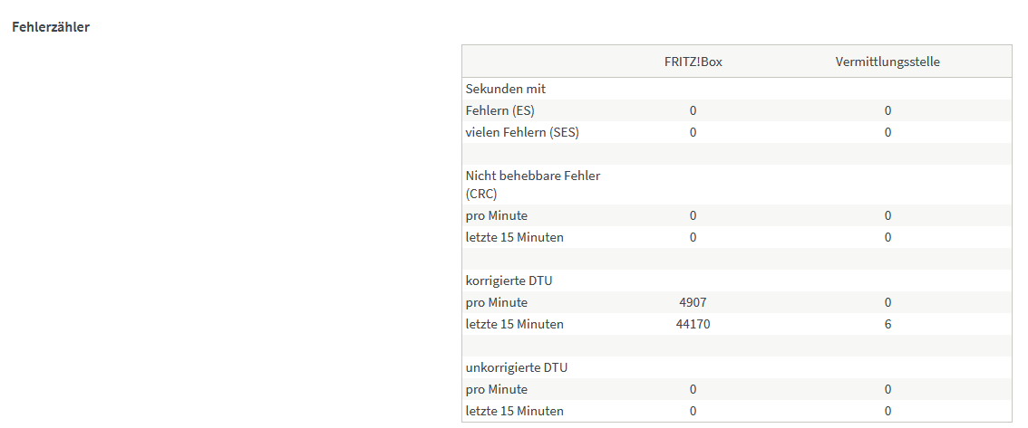
Task: Click pro Minute label under CRC errors
Action: [496, 215]
